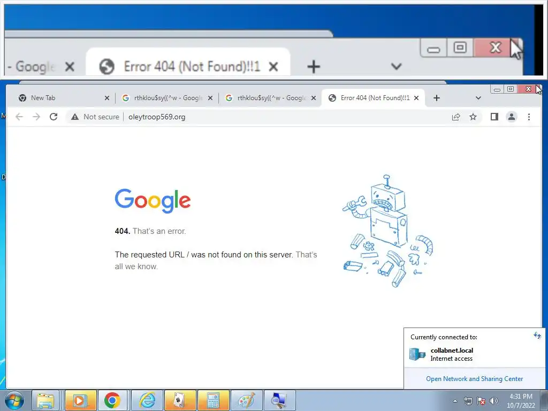
Task: Open Paint from the taskbar
Action: click(246, 400)
